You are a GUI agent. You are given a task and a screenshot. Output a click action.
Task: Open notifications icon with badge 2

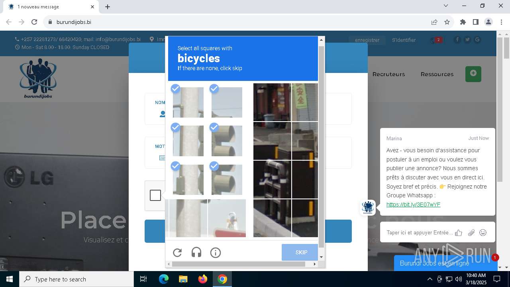pos(436,40)
